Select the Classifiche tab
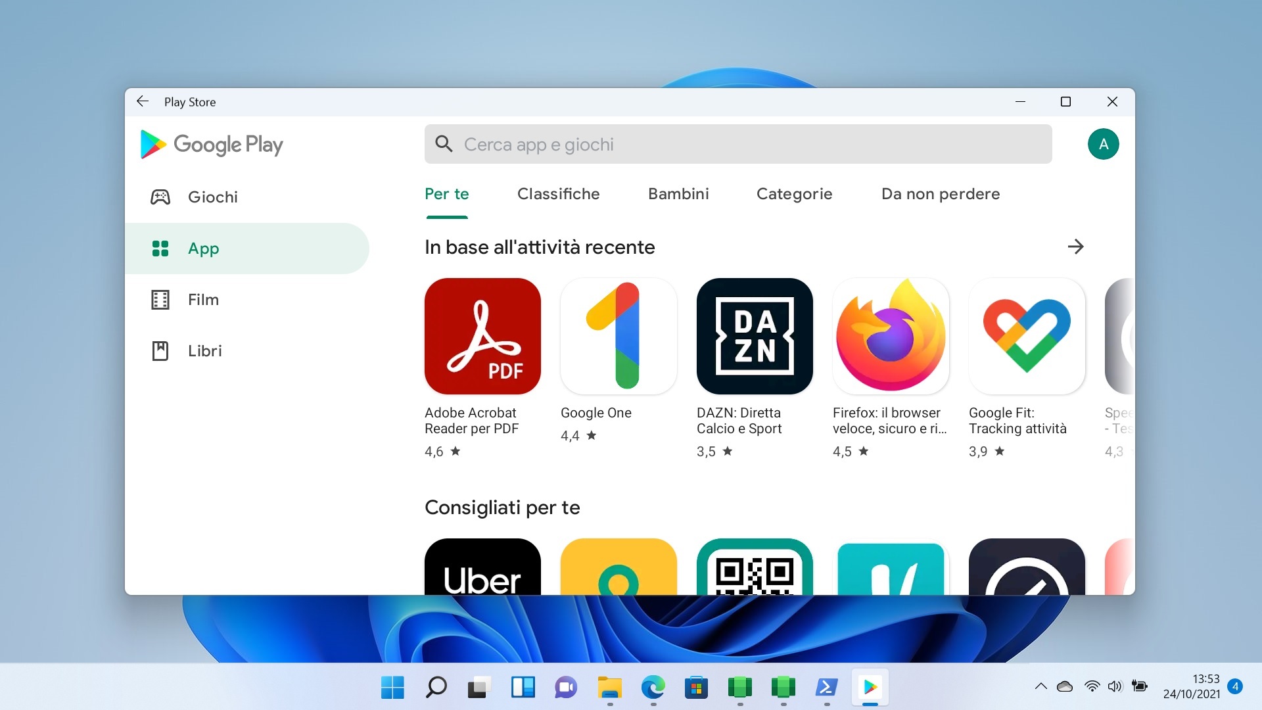This screenshot has width=1262, height=710. coord(558,193)
